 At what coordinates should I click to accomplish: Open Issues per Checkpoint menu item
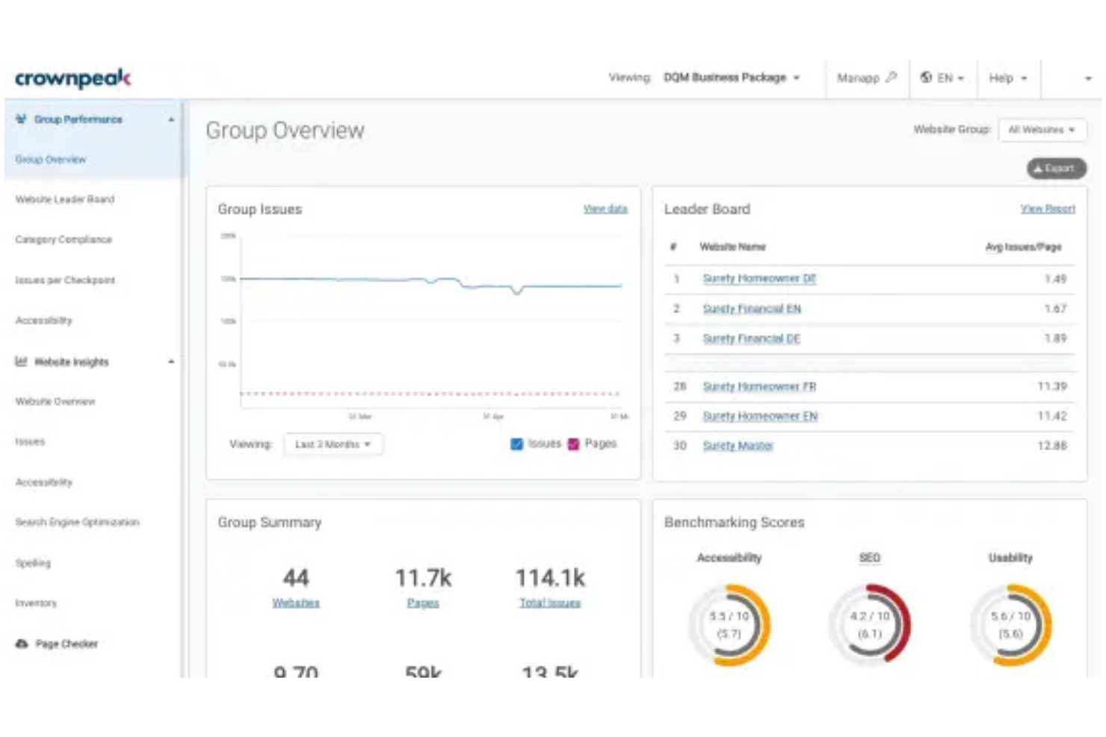coord(65,280)
